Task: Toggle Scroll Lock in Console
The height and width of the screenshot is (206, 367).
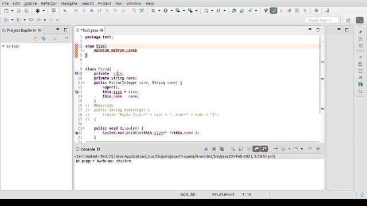Action: click(241, 149)
